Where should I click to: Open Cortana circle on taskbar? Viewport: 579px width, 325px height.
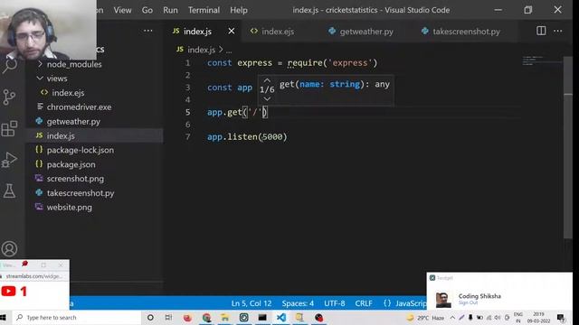[x=150, y=317]
